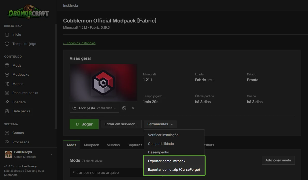The image size is (308, 180).
Task: Switch to the Mundos tab
Action: (113, 145)
